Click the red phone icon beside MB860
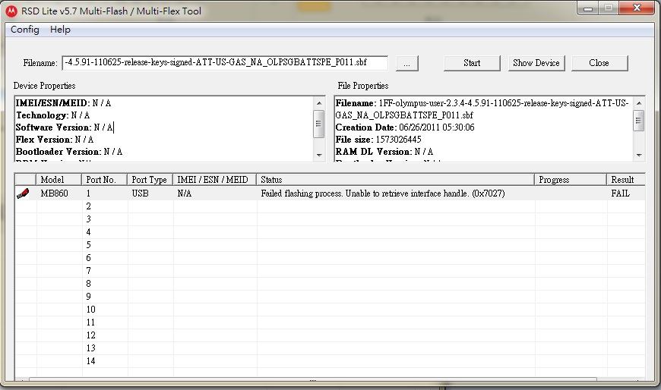The width and height of the screenshot is (661, 390). 23,193
